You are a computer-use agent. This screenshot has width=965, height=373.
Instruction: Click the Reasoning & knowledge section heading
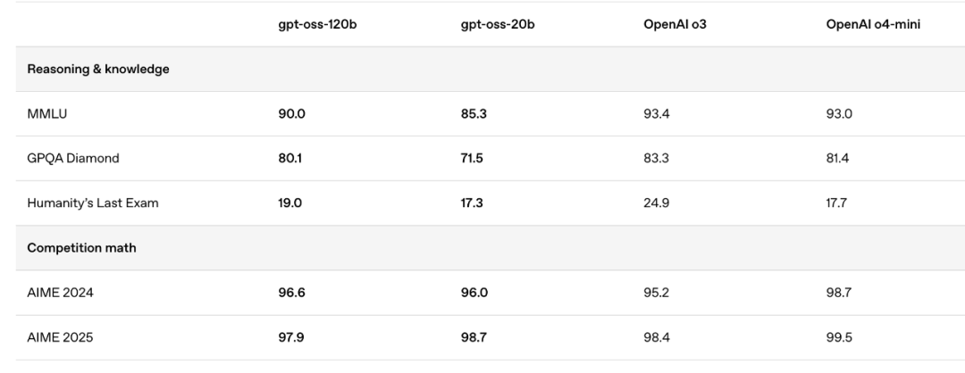click(98, 69)
